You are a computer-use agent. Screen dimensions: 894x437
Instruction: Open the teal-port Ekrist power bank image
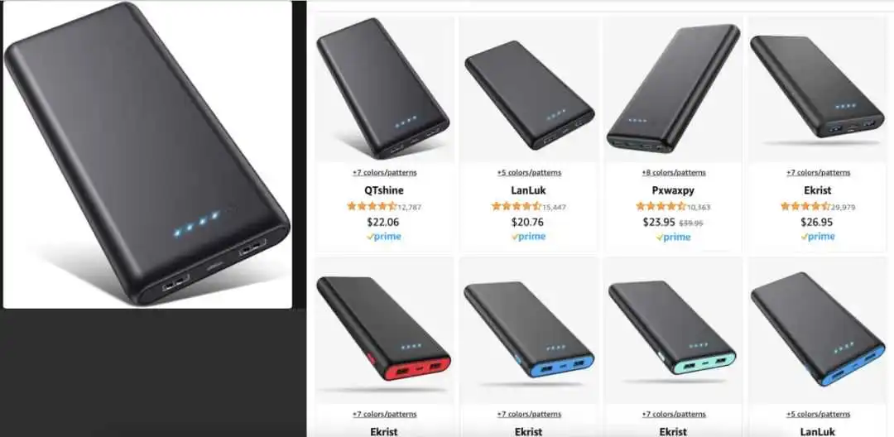673,330
